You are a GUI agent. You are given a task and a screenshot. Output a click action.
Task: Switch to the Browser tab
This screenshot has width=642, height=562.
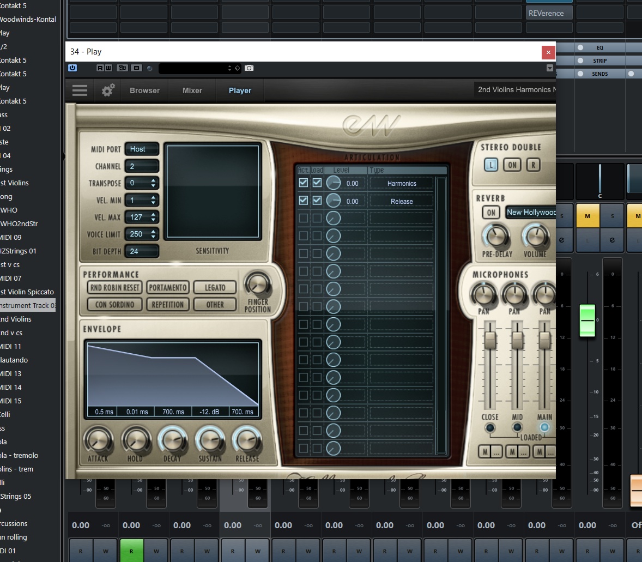(x=144, y=90)
